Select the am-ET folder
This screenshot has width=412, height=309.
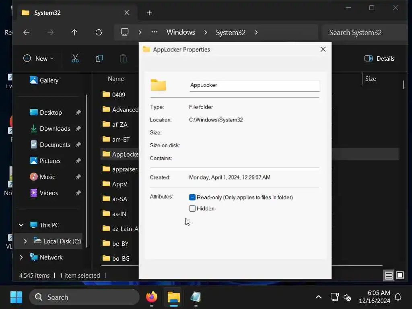coord(116,139)
